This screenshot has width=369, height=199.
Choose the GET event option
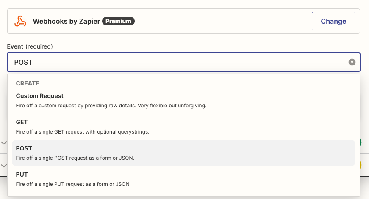click(x=22, y=122)
